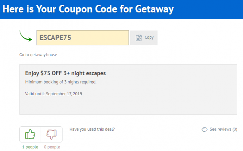Click the Valid until September 17, 2019 text
Screen dimensions: 243x151
coord(53,94)
